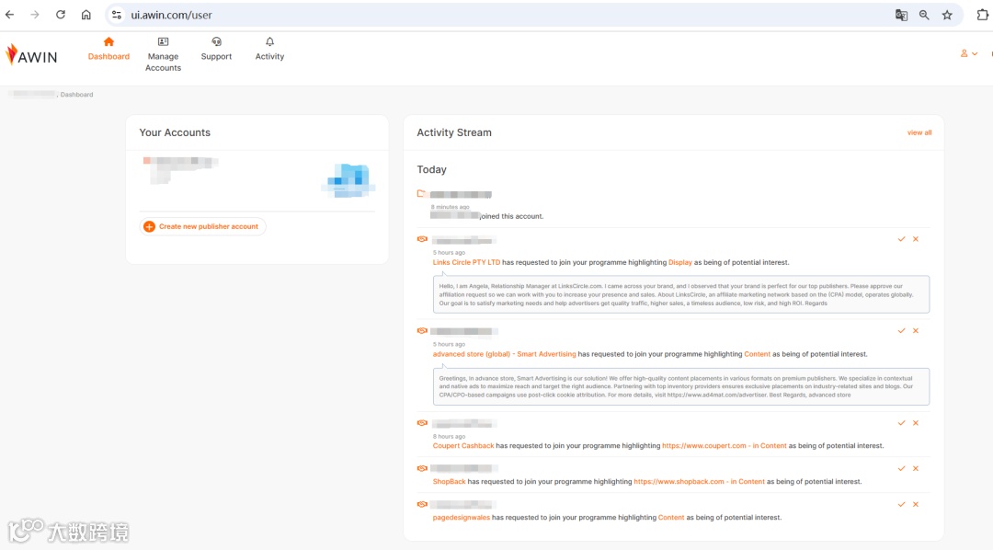Image resolution: width=993 pixels, height=550 pixels.
Task: Click view all in Activity Stream
Action: tap(919, 132)
